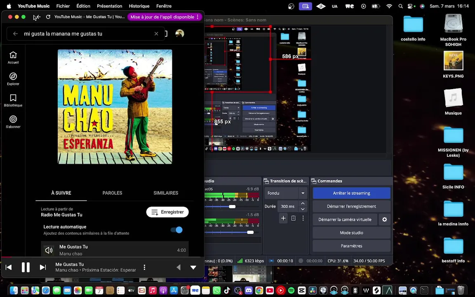Reload the YouTube Music page
The height and width of the screenshot is (297, 475).
48,17
